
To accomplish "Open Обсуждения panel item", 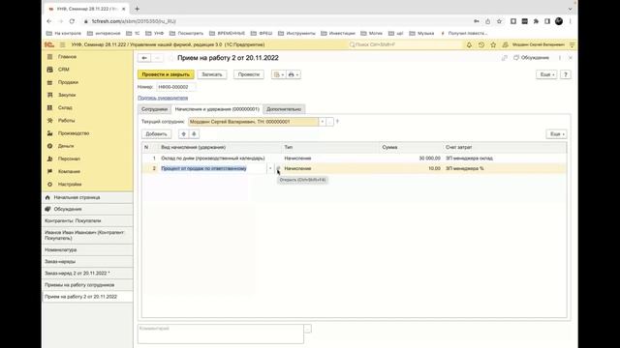I will tap(87, 209).
